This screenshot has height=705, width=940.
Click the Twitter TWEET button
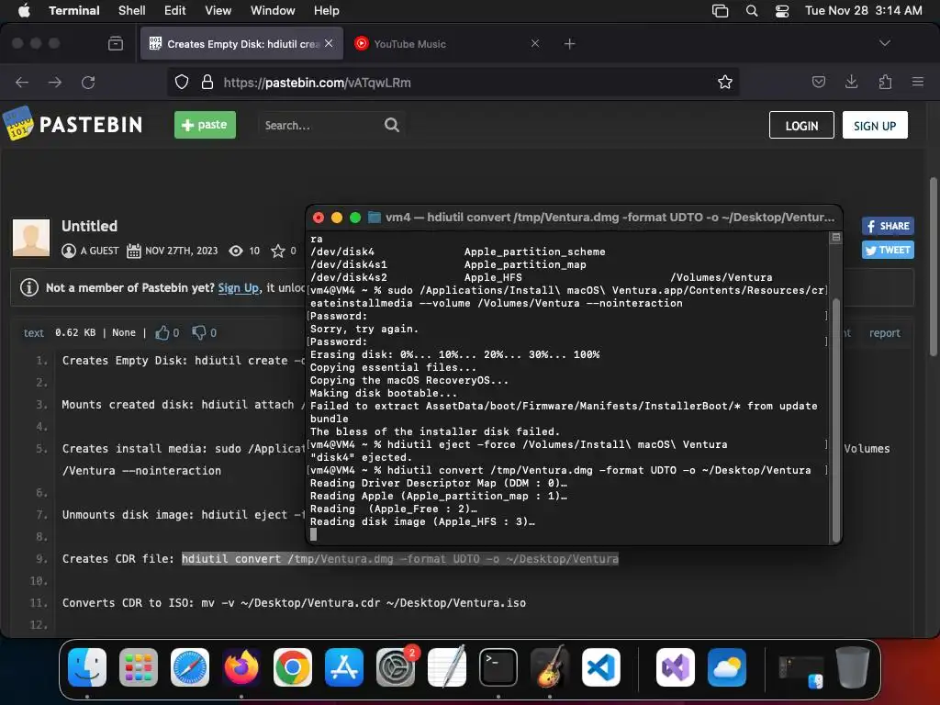(x=888, y=250)
